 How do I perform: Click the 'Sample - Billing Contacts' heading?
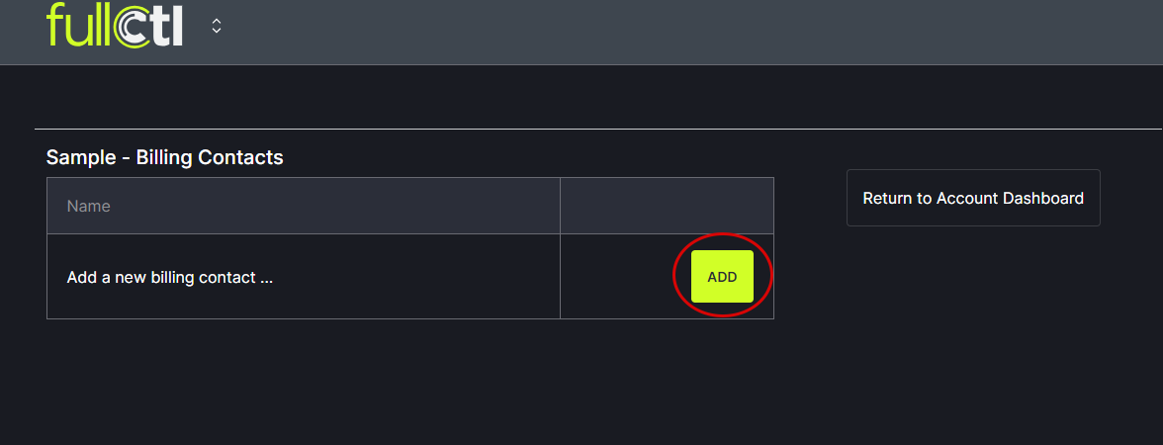coord(164,157)
